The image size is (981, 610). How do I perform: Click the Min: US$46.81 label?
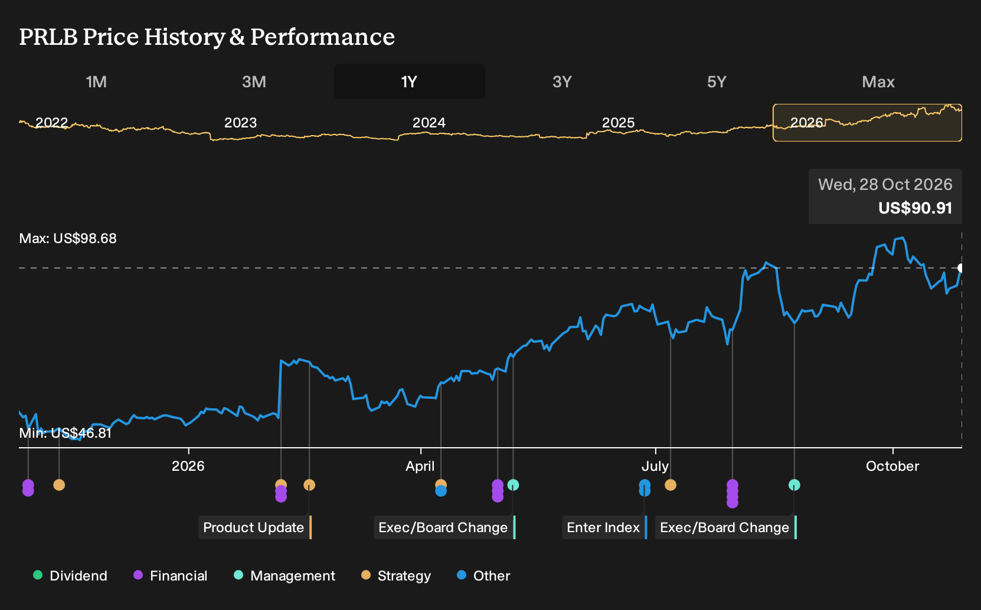tap(65, 433)
